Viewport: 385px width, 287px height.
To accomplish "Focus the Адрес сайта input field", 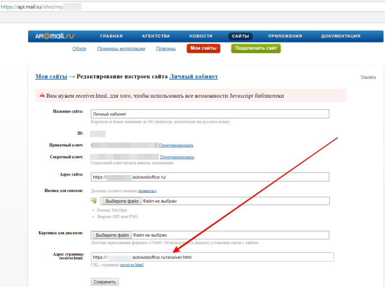I will 210,177.
